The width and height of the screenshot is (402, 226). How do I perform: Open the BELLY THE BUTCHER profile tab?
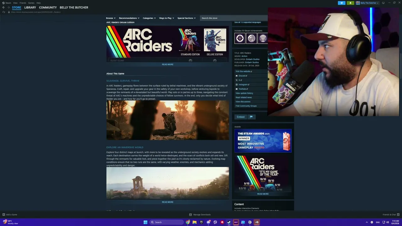(x=74, y=8)
